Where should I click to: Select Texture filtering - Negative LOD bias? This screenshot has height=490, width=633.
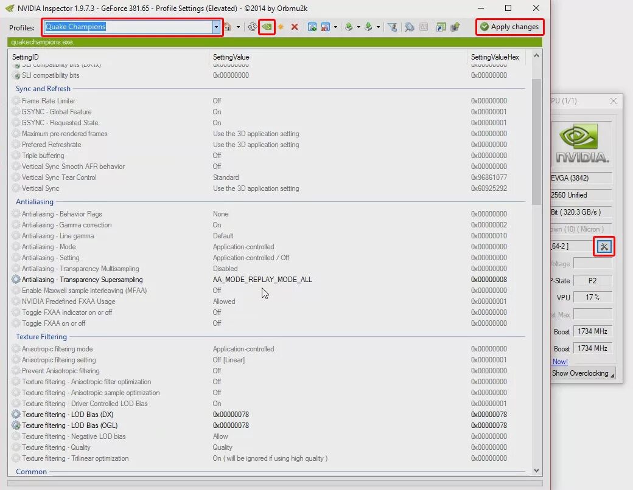click(267, 436)
